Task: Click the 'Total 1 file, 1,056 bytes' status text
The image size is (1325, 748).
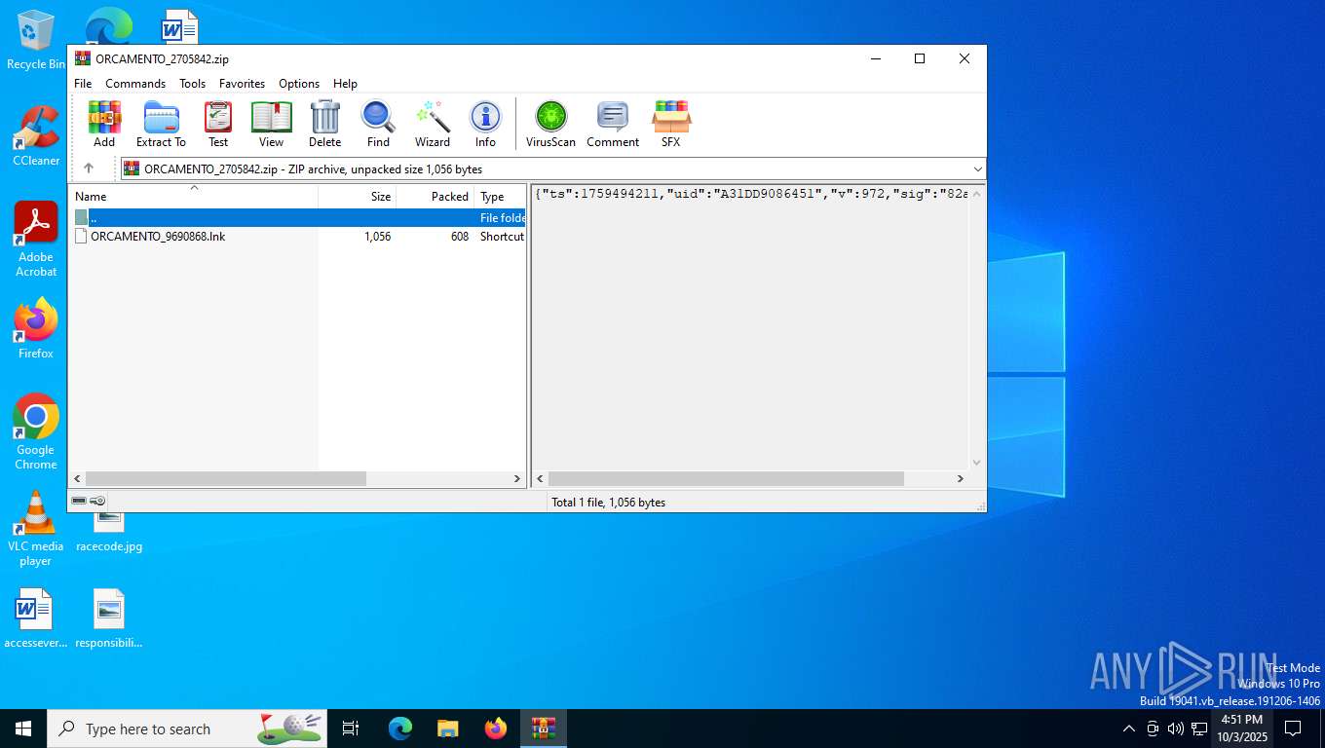Action: (608, 503)
